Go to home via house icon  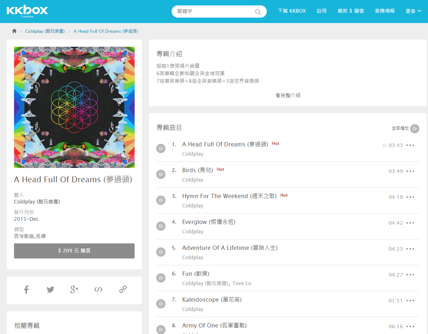tap(14, 31)
